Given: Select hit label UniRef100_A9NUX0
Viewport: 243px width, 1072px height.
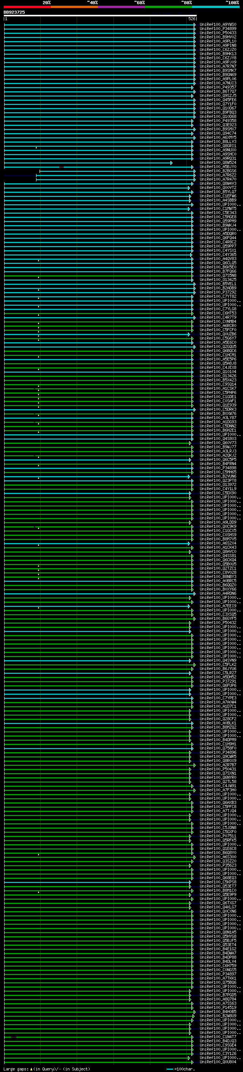Looking at the screenshot, I should coord(218,150).
